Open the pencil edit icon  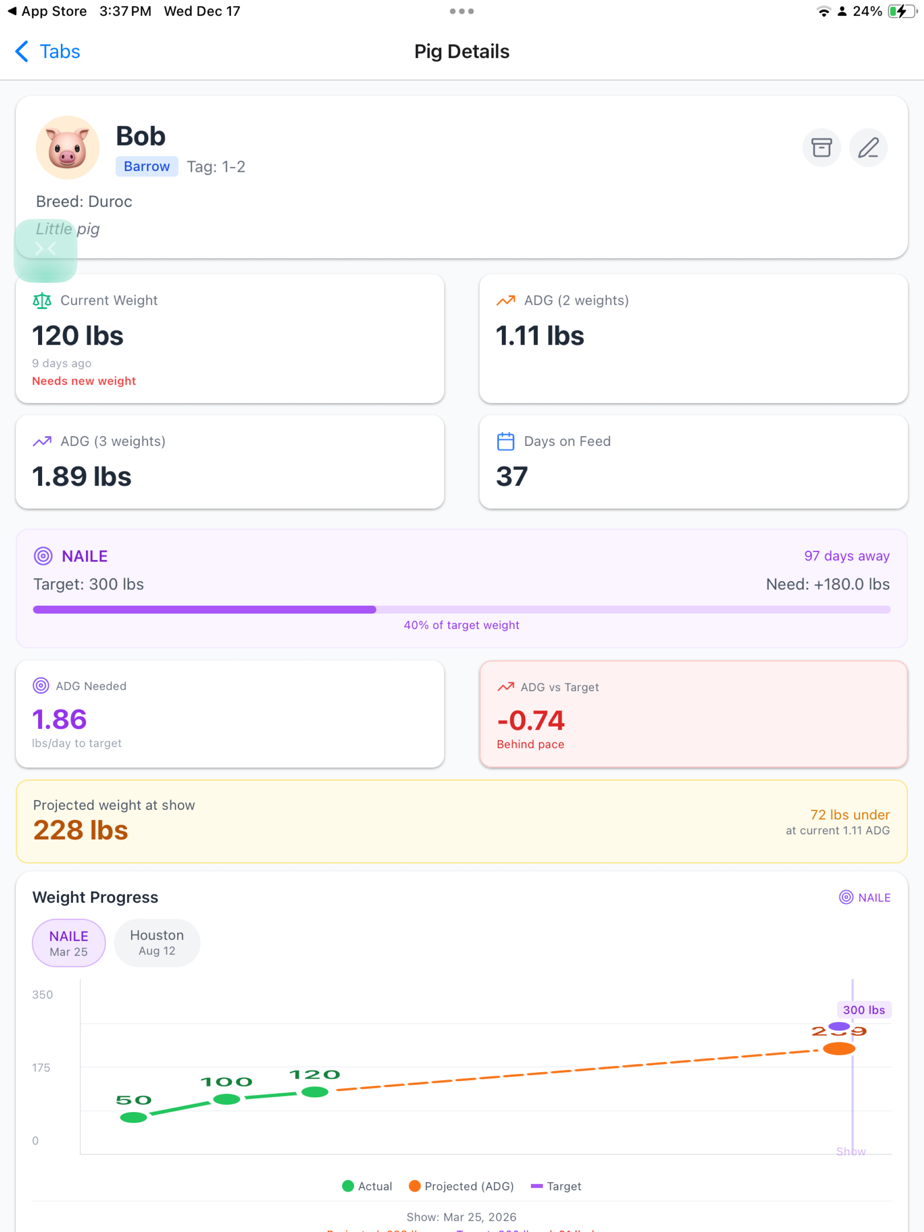[868, 148]
